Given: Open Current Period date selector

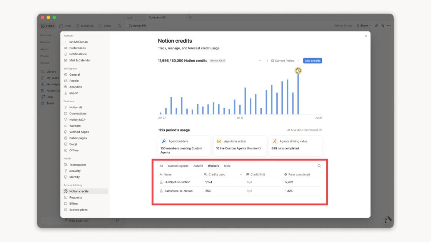Looking at the screenshot, I should [x=282, y=61].
